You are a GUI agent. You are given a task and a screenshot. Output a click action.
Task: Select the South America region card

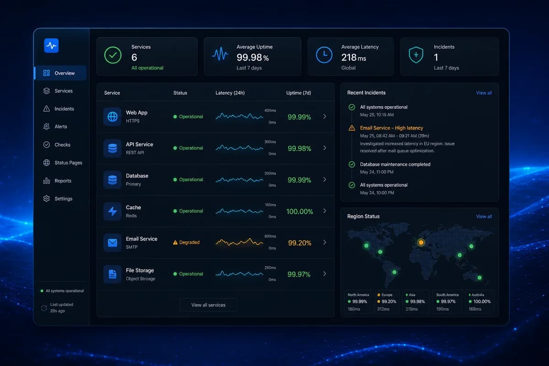point(447,301)
